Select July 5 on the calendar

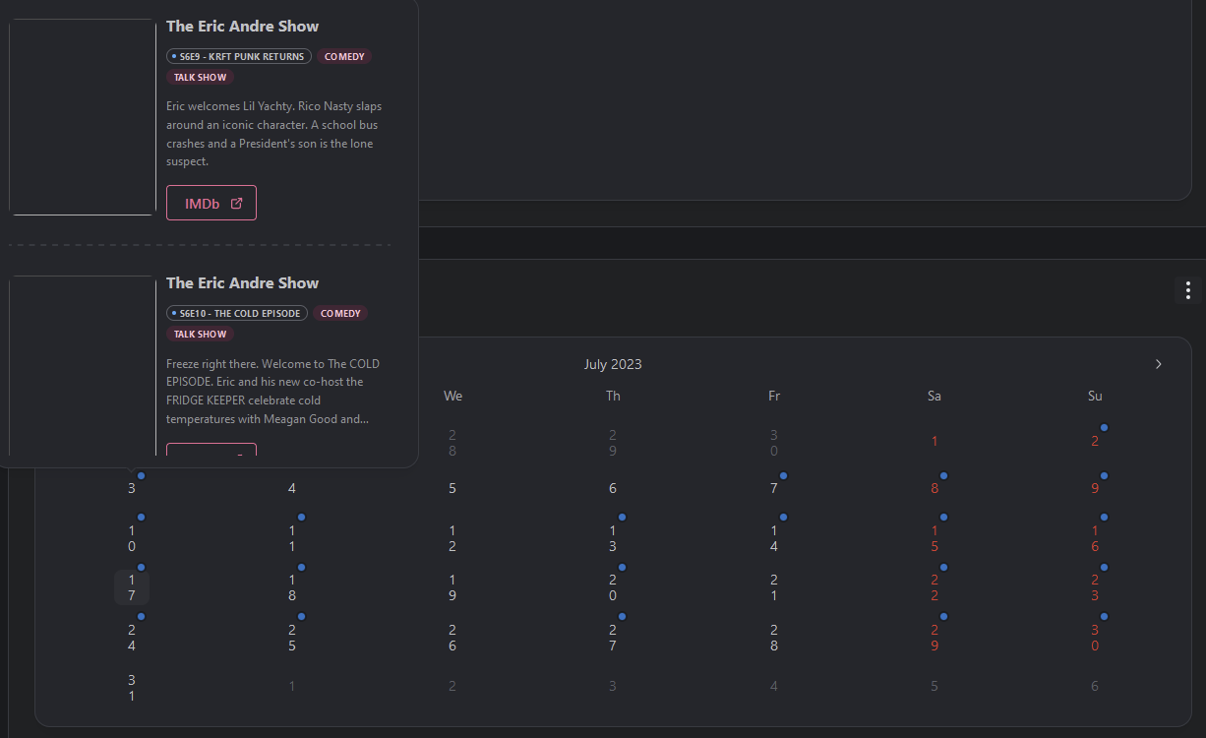click(x=452, y=488)
